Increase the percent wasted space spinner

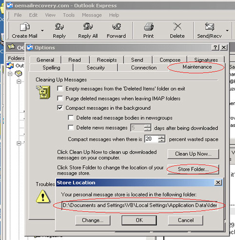(161, 137)
